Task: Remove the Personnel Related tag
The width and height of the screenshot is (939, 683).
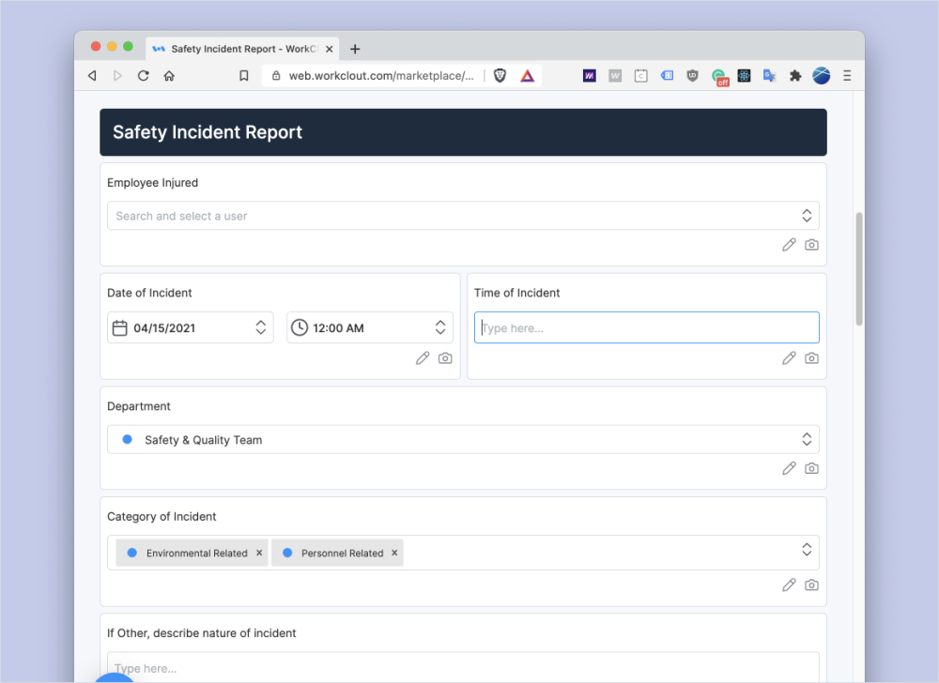Action: coord(394,553)
